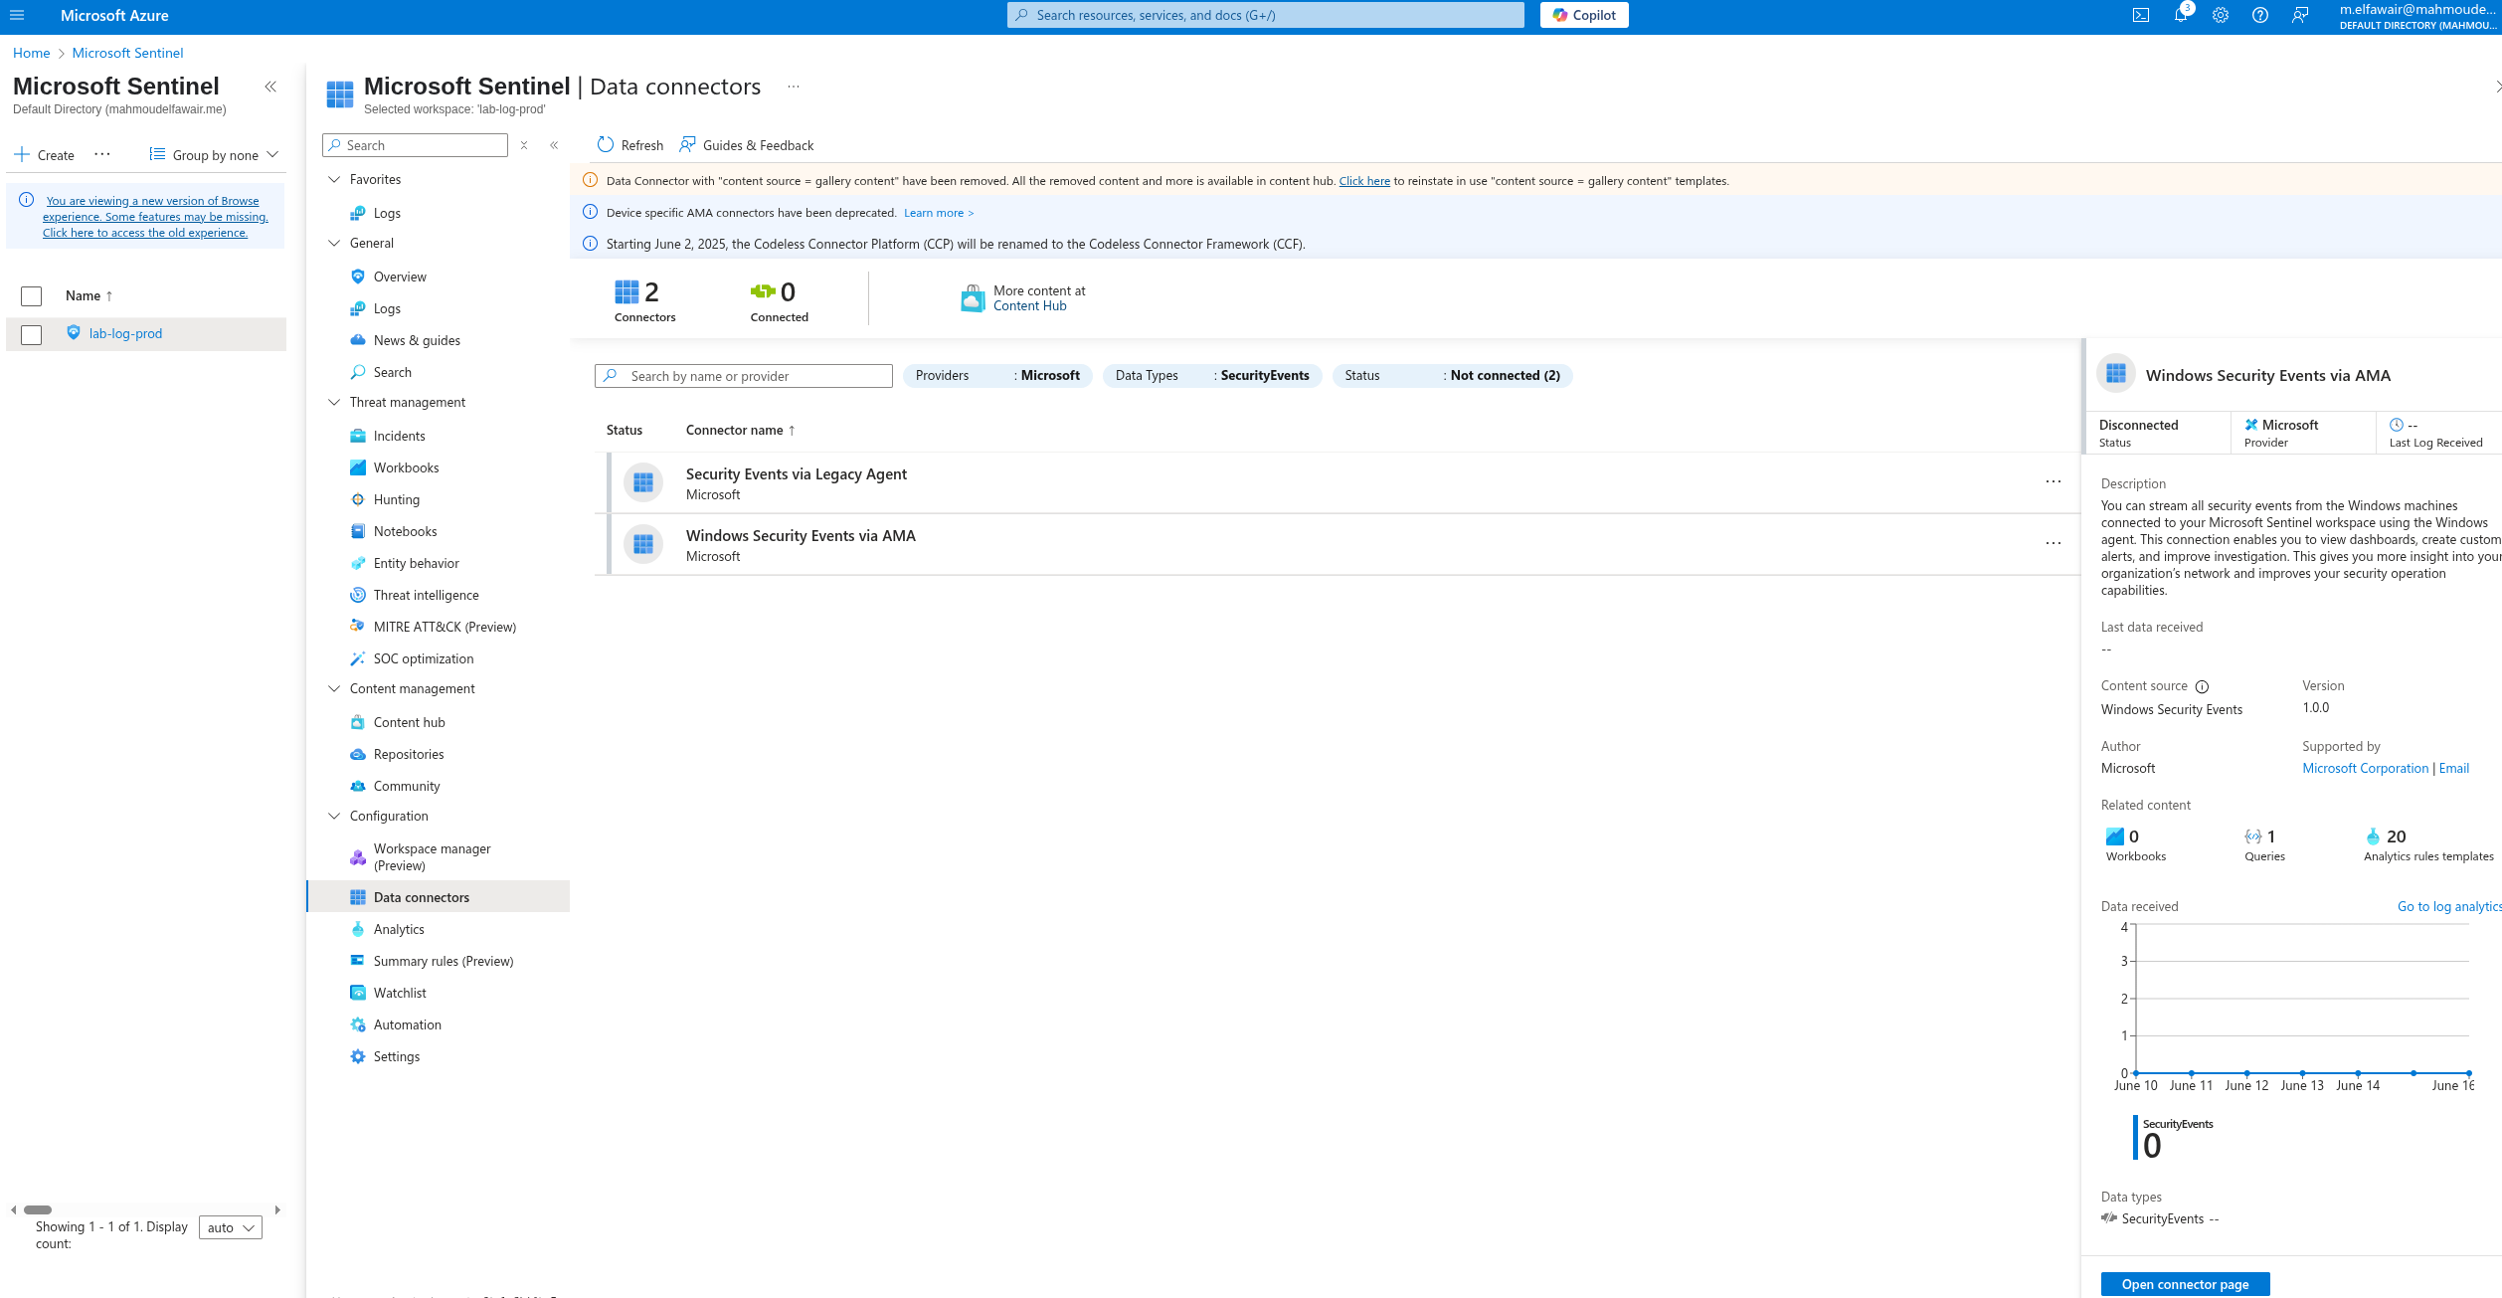Open the Azure portal hamburger menu
This screenshot has width=2502, height=1298.
click(x=17, y=15)
